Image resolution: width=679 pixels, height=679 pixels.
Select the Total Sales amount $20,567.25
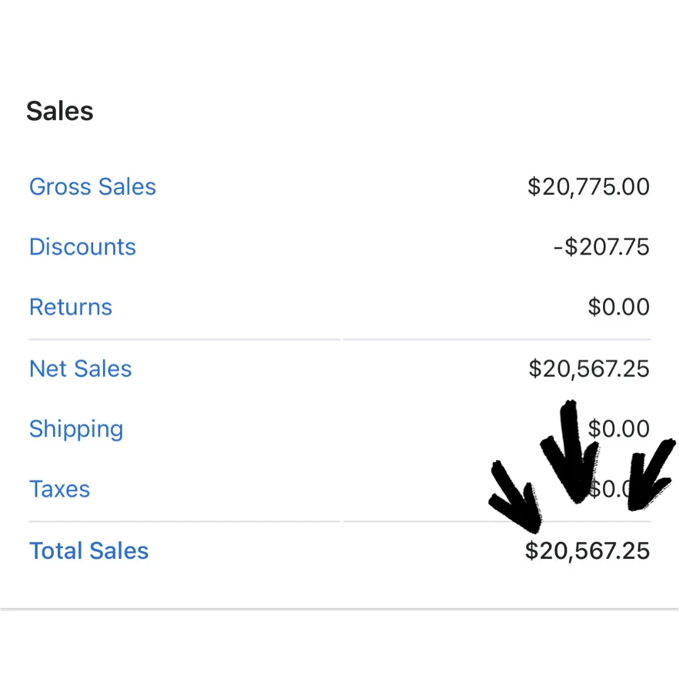tap(587, 551)
